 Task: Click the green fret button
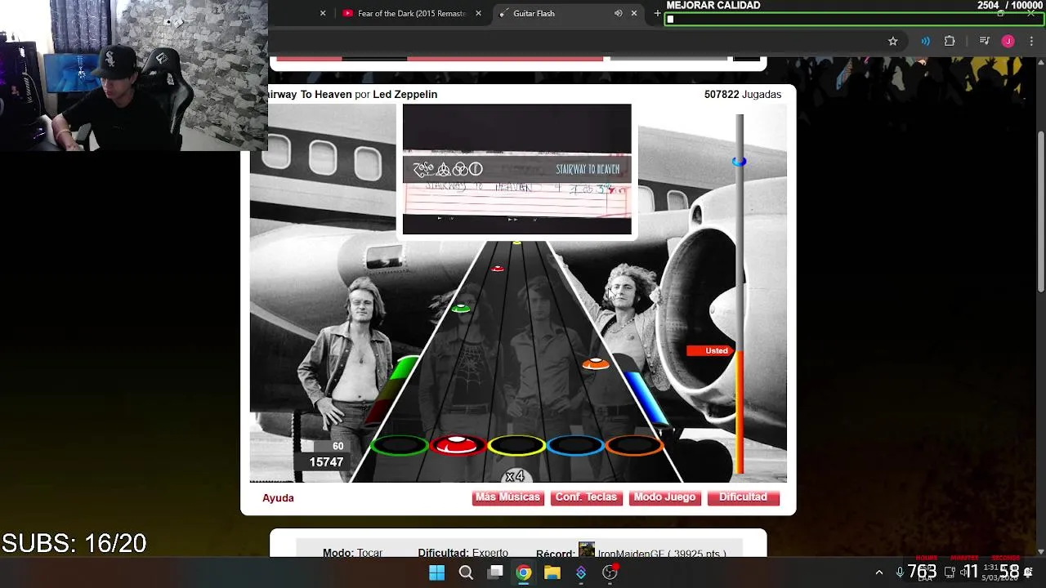400,446
